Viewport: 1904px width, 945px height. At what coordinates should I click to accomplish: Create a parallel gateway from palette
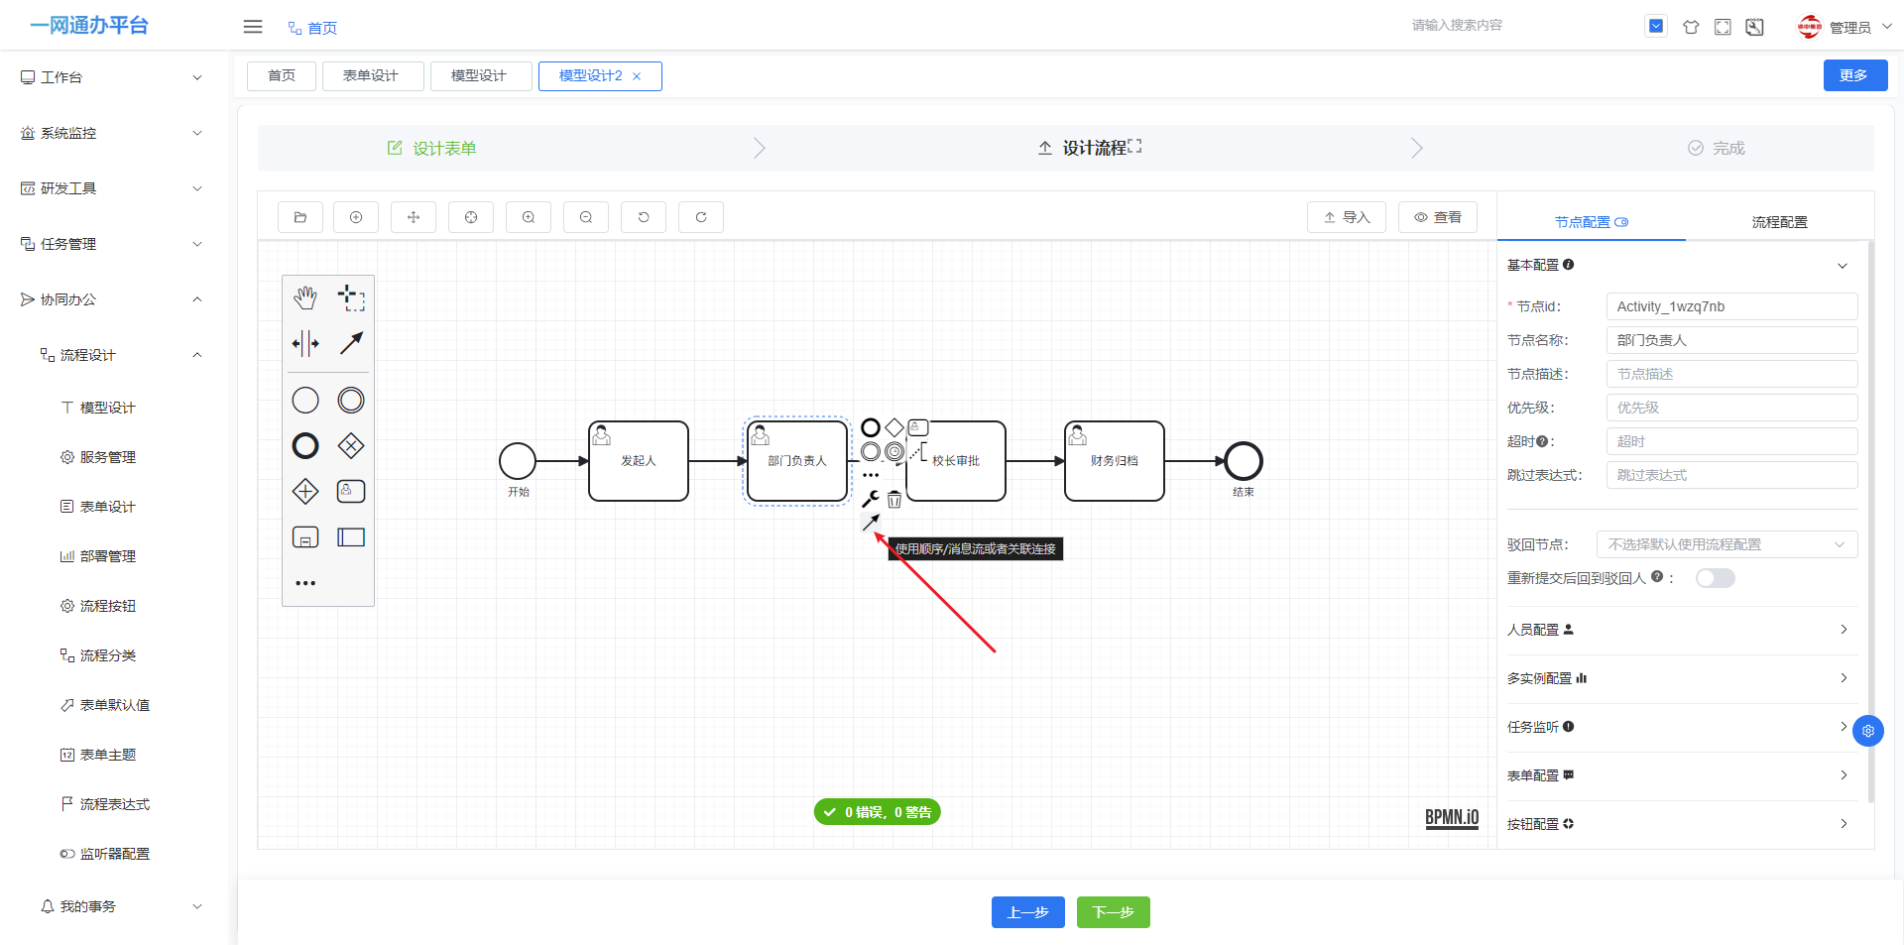click(305, 491)
